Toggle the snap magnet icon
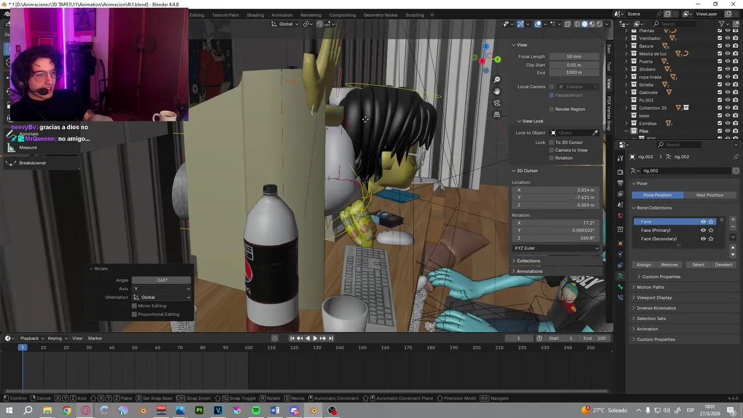This screenshot has width=743, height=418. point(319,24)
